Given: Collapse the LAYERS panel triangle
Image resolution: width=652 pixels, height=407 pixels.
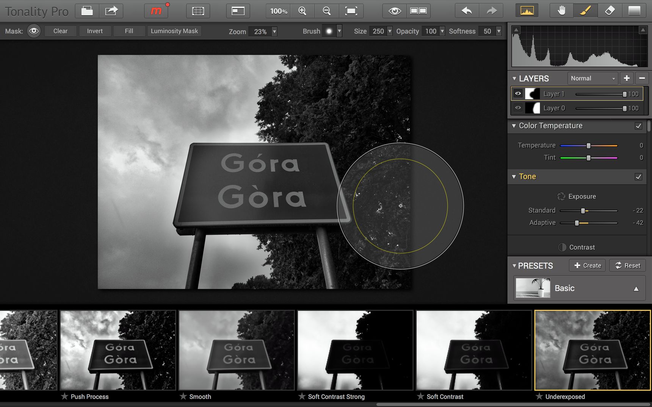Looking at the screenshot, I should tap(514, 79).
